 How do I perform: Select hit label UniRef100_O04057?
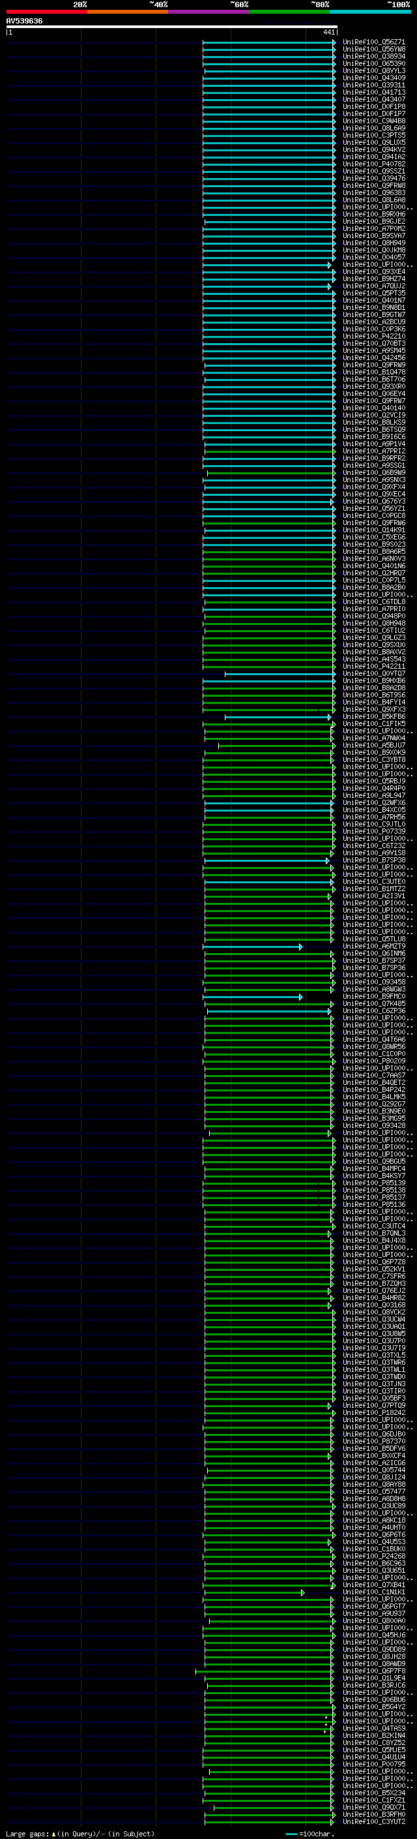coord(373,257)
